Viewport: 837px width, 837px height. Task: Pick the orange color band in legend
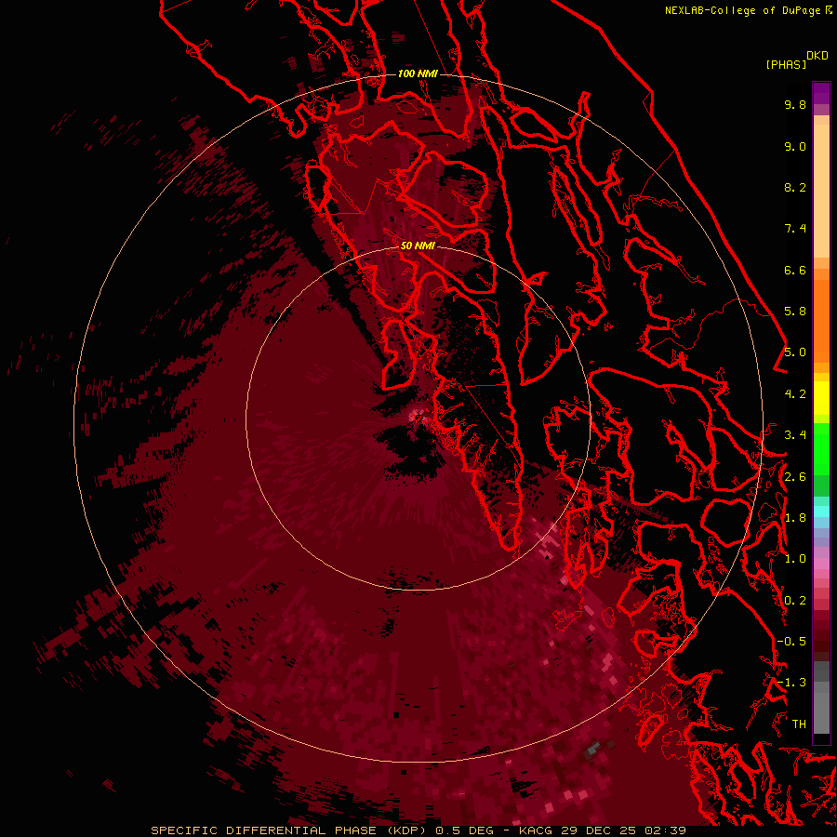click(x=821, y=320)
